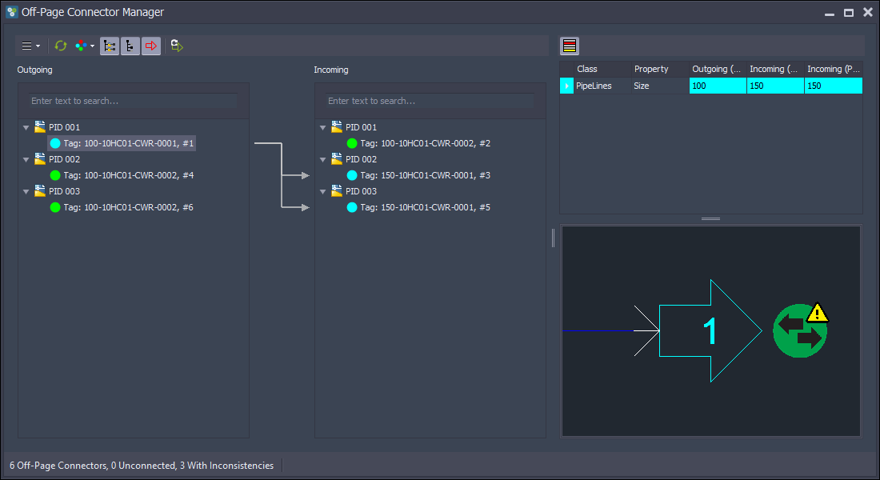Click the PID 002 drawing icon under Outgoing
This screenshot has width=880, height=480.
point(39,159)
